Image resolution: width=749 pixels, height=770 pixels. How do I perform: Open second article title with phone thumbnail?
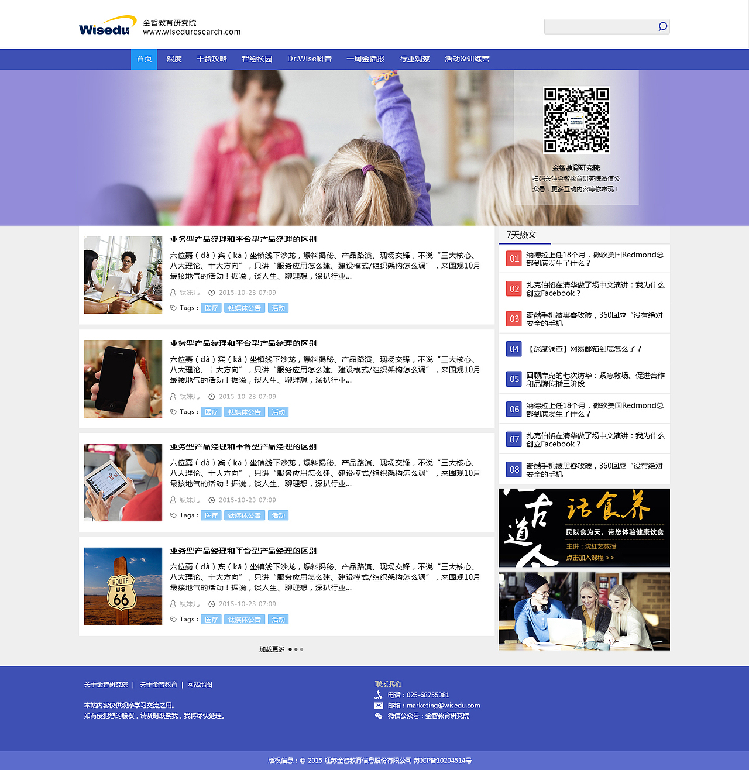tap(243, 343)
